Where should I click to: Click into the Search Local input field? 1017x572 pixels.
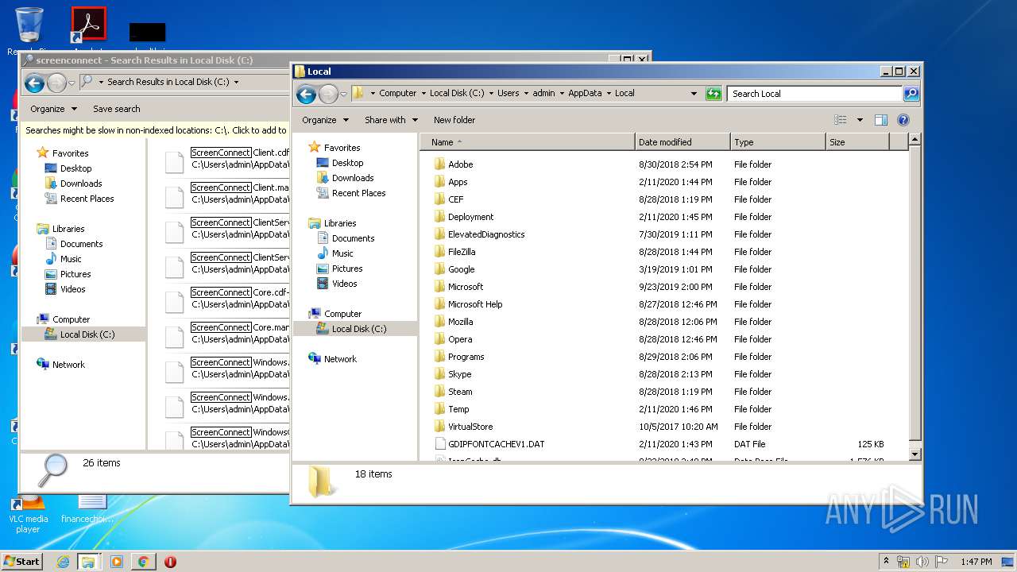click(815, 93)
